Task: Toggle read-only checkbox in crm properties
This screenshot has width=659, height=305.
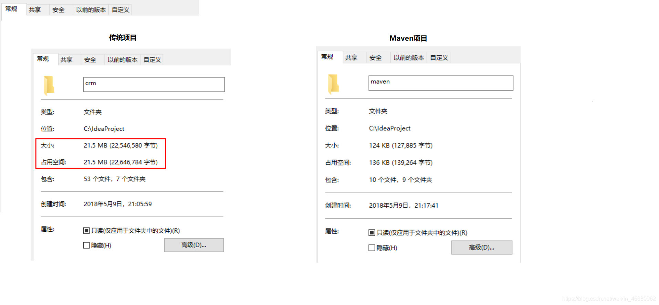Action: (x=86, y=231)
